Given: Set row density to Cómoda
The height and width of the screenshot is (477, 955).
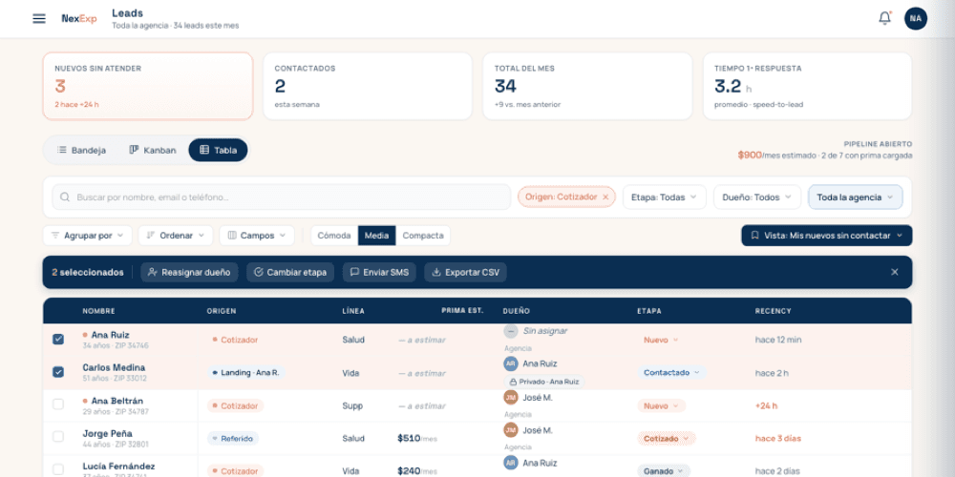Looking at the screenshot, I should coord(334,236).
